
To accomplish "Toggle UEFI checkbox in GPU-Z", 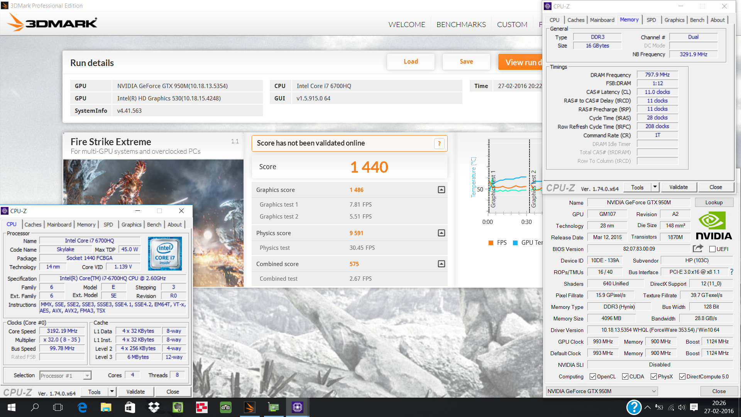I will click(712, 249).
